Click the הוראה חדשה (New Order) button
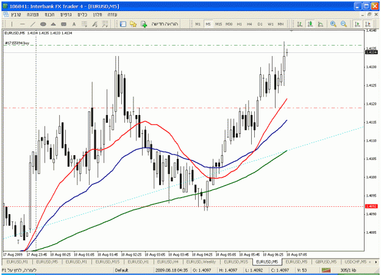This screenshot has height=275, width=381. [165, 24]
